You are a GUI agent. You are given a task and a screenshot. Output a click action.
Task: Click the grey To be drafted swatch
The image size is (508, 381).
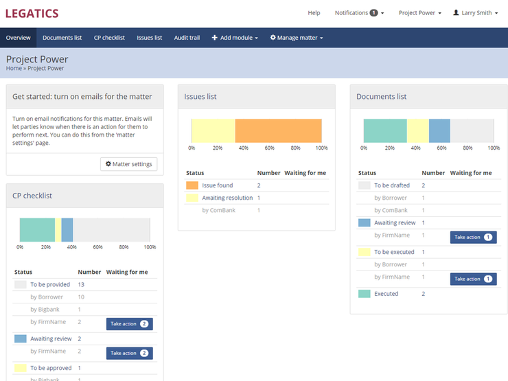(364, 185)
